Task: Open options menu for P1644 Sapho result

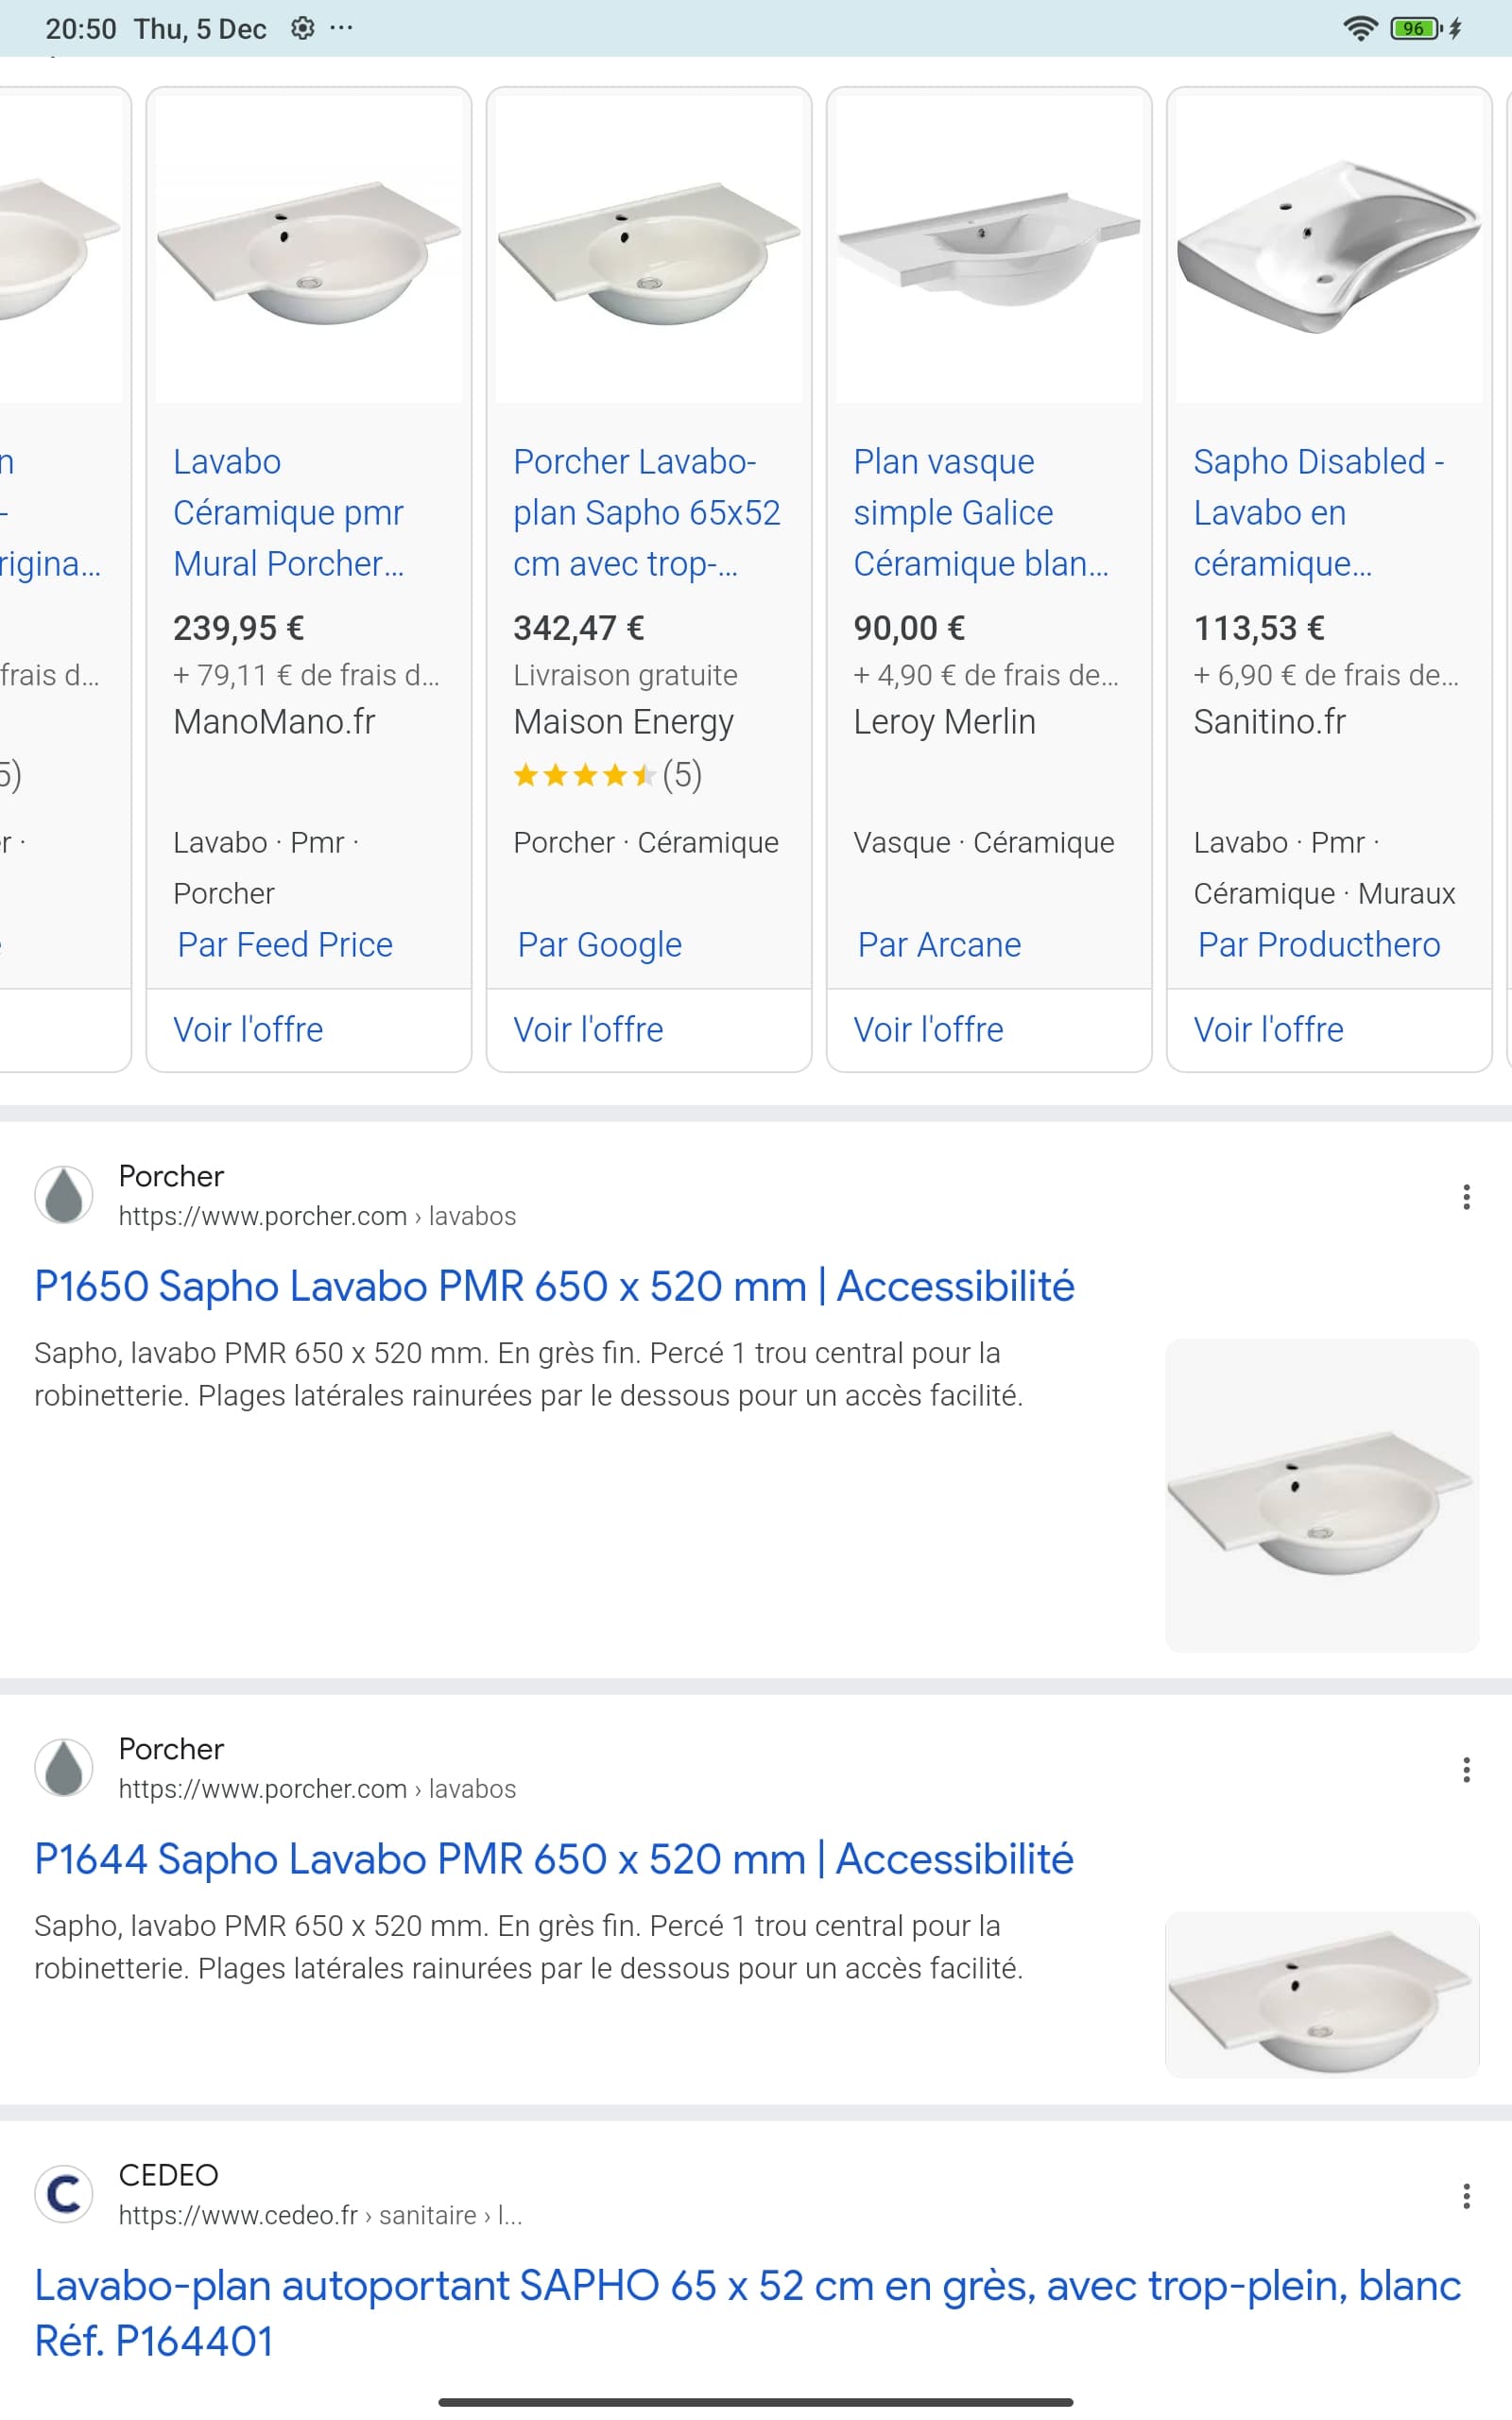Action: click(1466, 1770)
